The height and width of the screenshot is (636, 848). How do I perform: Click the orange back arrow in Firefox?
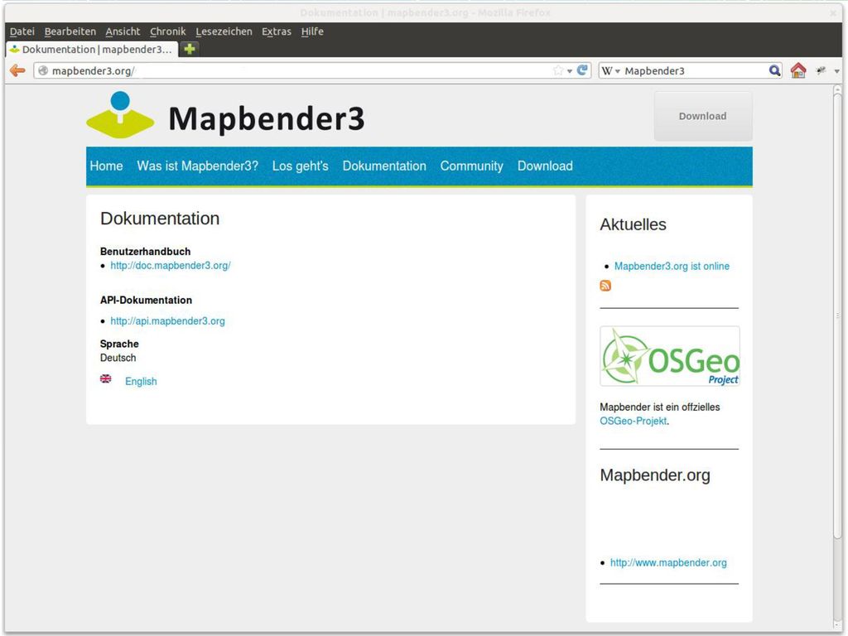click(17, 70)
